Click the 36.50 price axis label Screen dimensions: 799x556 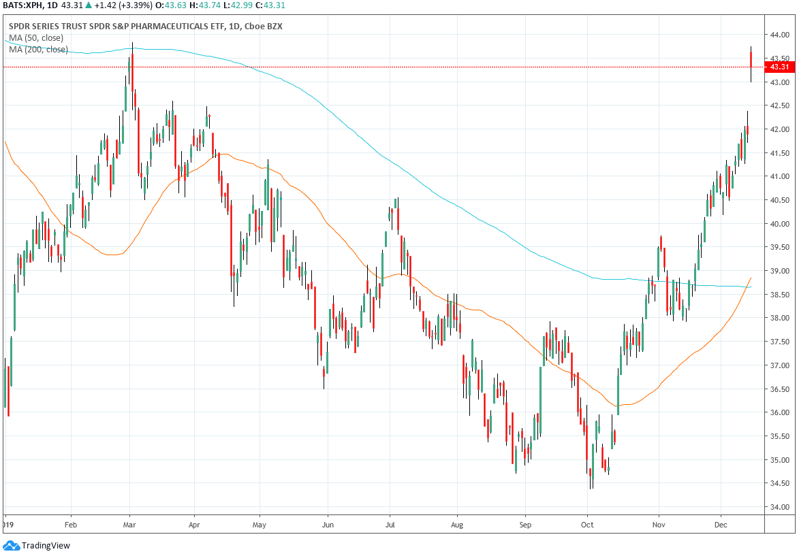tap(780, 389)
